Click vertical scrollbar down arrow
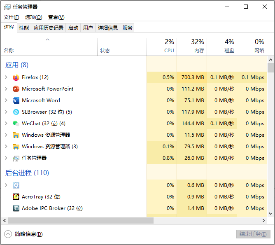 click(x=270, y=214)
